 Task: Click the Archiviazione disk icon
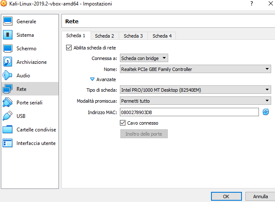coord(8,62)
